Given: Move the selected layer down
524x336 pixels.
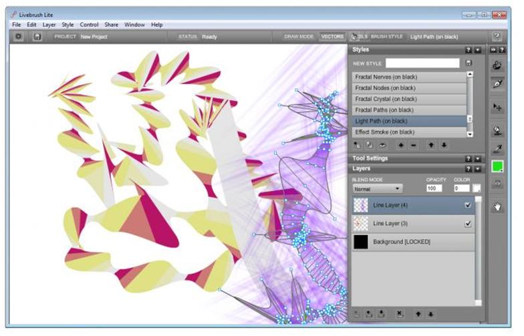Looking at the screenshot, I should tap(430, 314).
